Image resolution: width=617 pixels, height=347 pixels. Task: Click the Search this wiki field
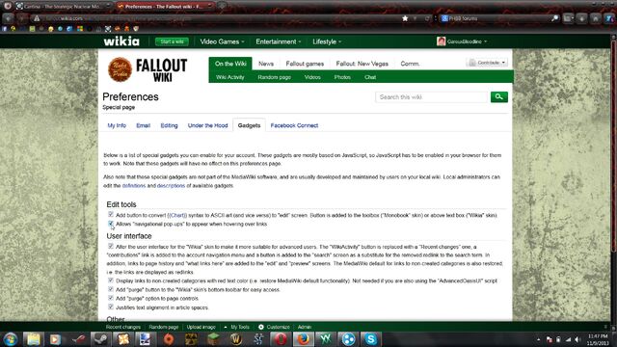pos(432,96)
